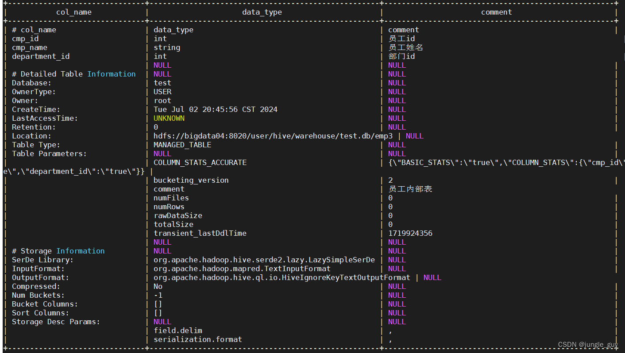This screenshot has width=625, height=353.
Task: Click the 部门id comment text
Action: (x=401, y=57)
